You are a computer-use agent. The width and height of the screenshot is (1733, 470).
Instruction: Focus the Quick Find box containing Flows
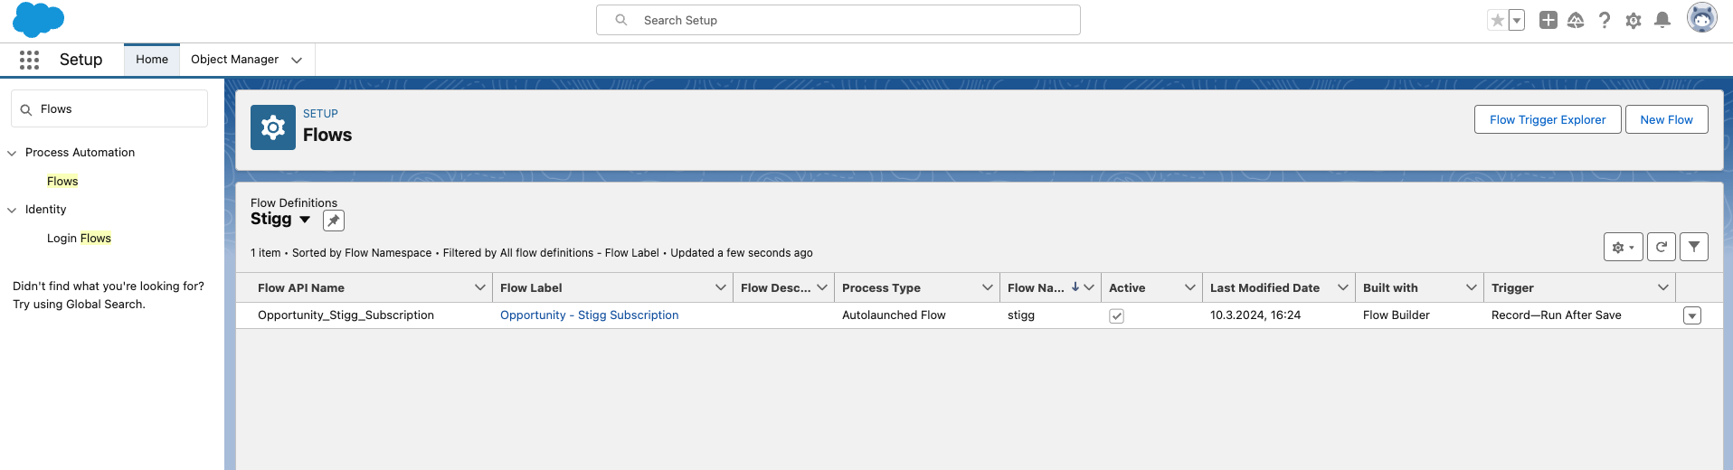pos(109,109)
